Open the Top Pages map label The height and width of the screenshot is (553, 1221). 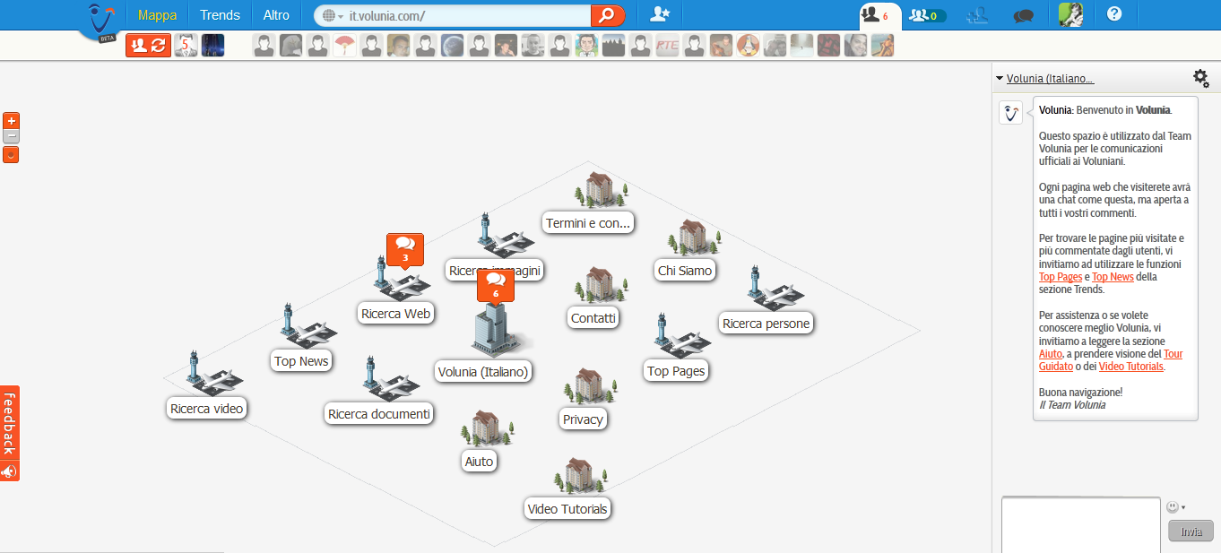[x=676, y=371]
